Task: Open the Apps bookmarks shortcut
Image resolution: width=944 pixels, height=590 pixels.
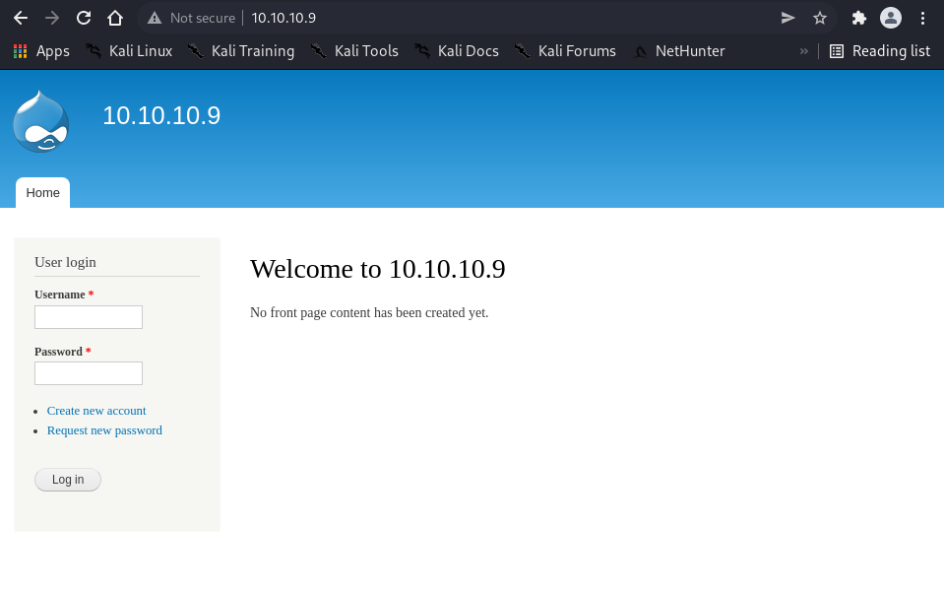Action: coord(41,51)
